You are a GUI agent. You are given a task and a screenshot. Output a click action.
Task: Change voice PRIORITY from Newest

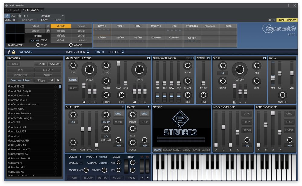click(x=103, y=157)
